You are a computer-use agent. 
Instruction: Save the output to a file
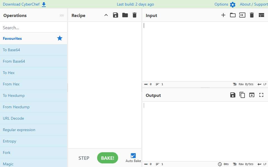[233, 95]
